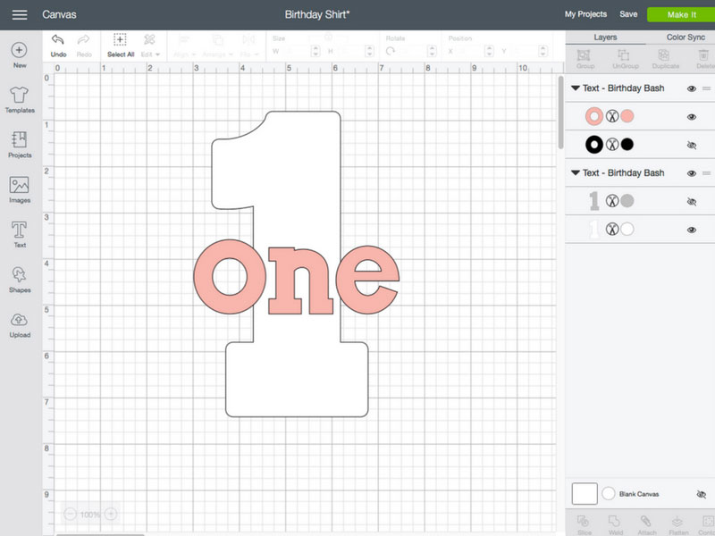
Task: Toggle visibility of the Blank Canvas
Action: 702,494
